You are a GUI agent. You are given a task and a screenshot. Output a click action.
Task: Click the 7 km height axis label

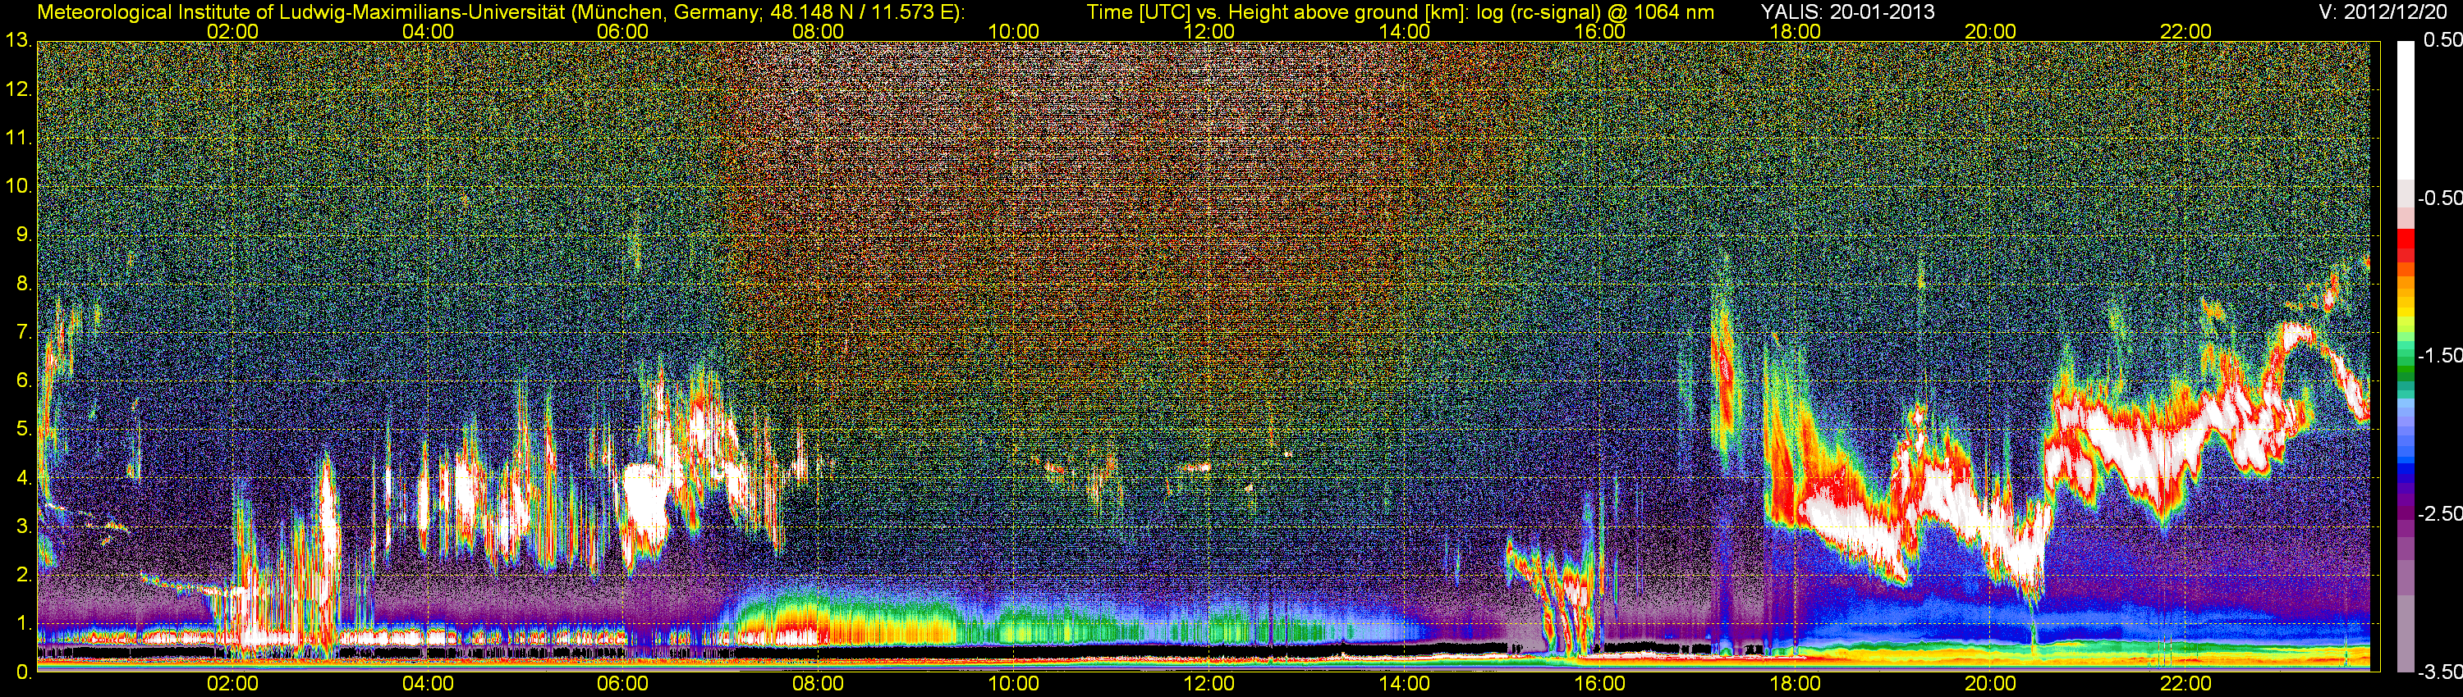pyautogui.click(x=24, y=332)
